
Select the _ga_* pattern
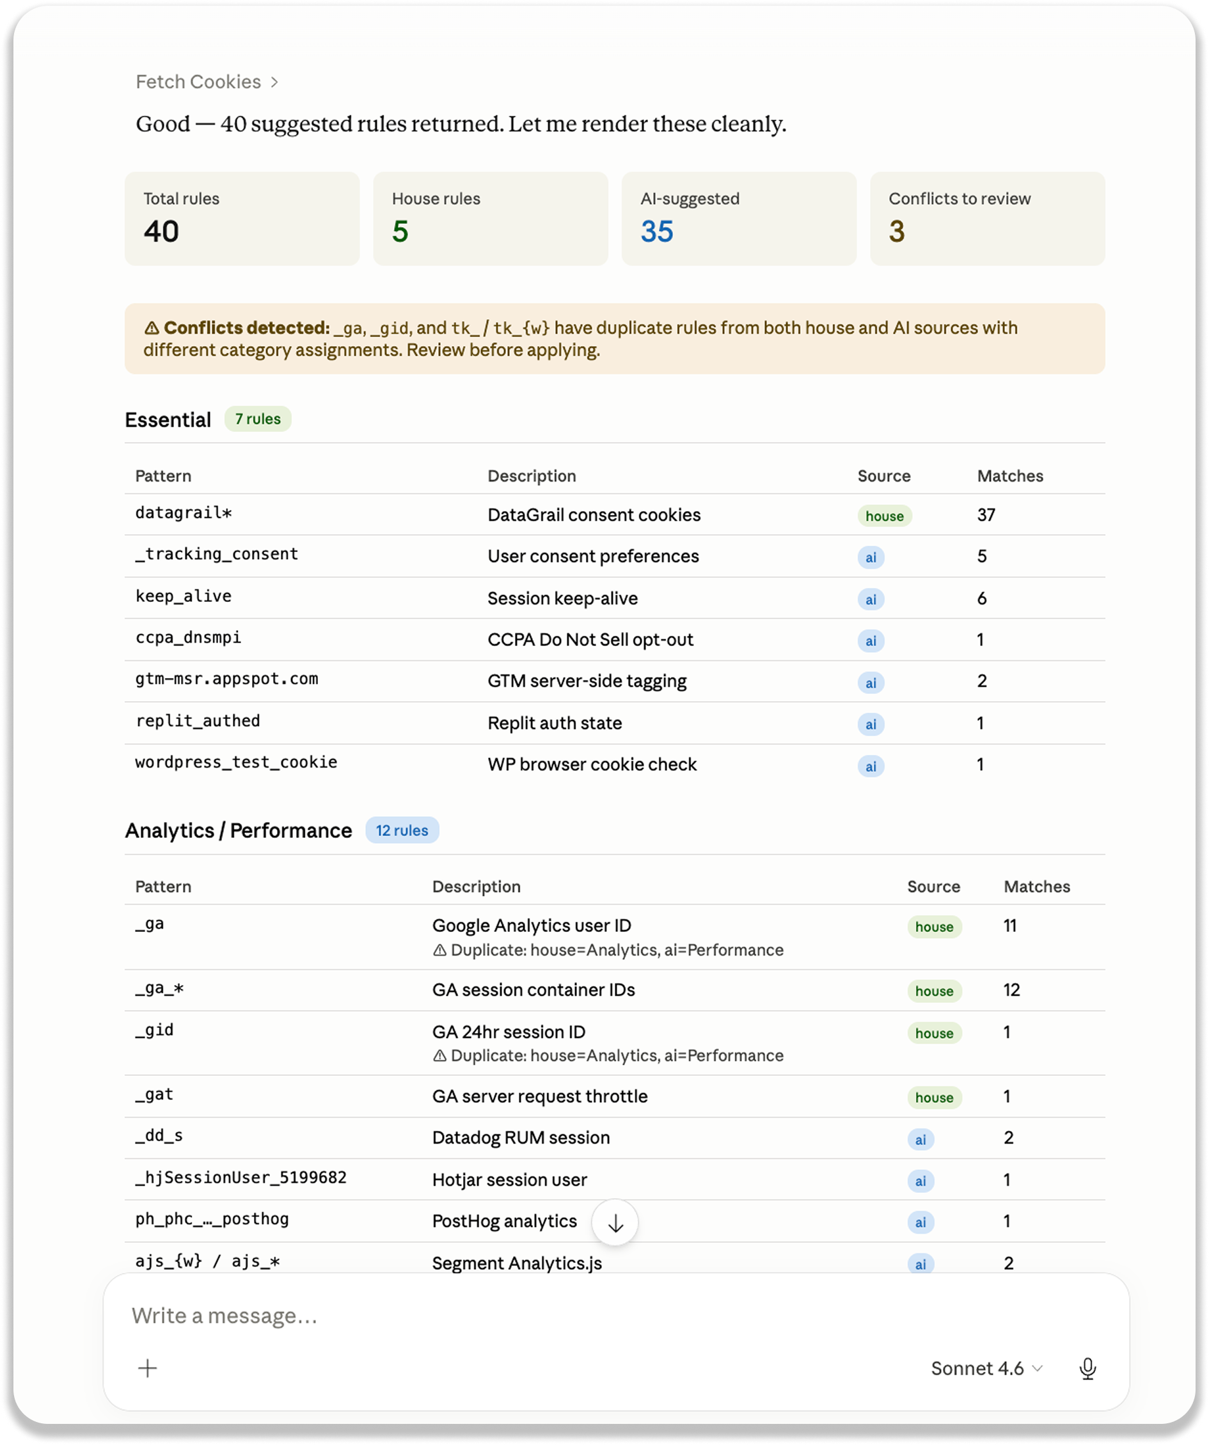pos(160,989)
